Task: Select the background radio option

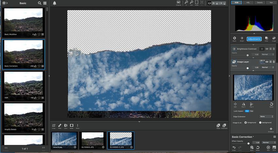Action: (261, 123)
